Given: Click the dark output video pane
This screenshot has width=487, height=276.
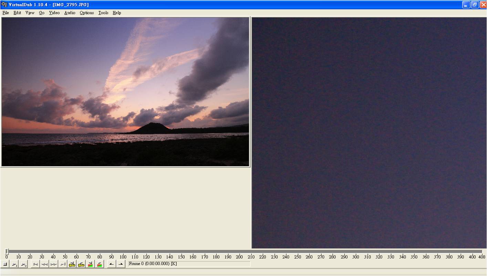Looking at the screenshot, I should click(x=369, y=133).
